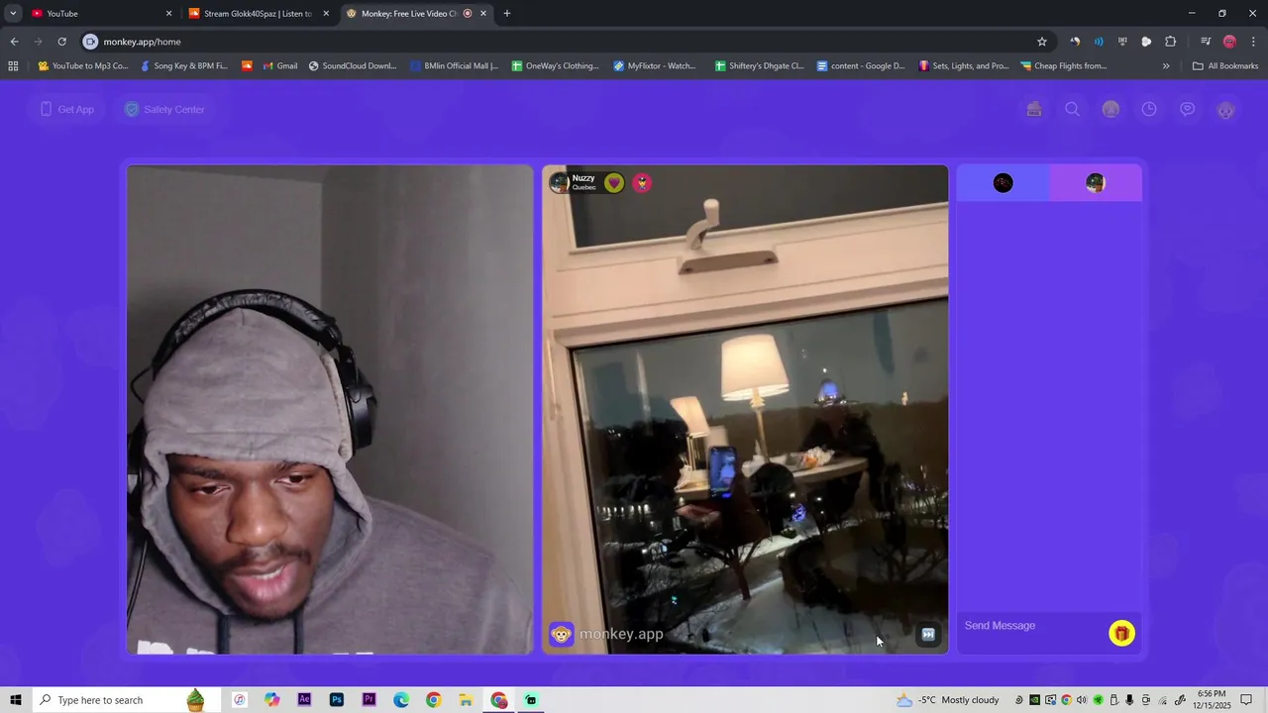Open the All Bookmarks folder
This screenshot has height=713, width=1268.
[1225, 66]
